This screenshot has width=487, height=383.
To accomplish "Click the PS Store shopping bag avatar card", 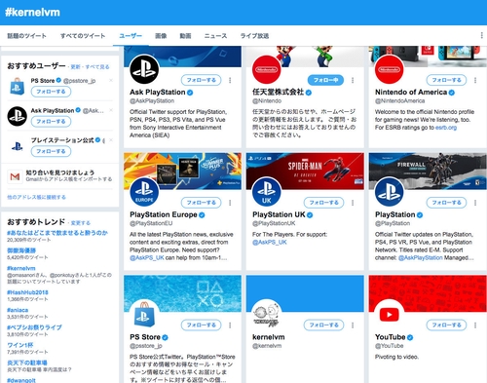I will tap(144, 315).
